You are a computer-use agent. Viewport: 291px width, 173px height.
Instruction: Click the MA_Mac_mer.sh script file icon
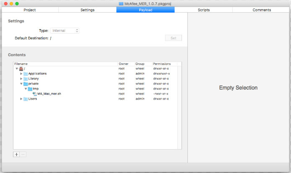34,94
